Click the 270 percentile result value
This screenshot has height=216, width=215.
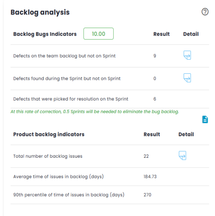(147, 195)
